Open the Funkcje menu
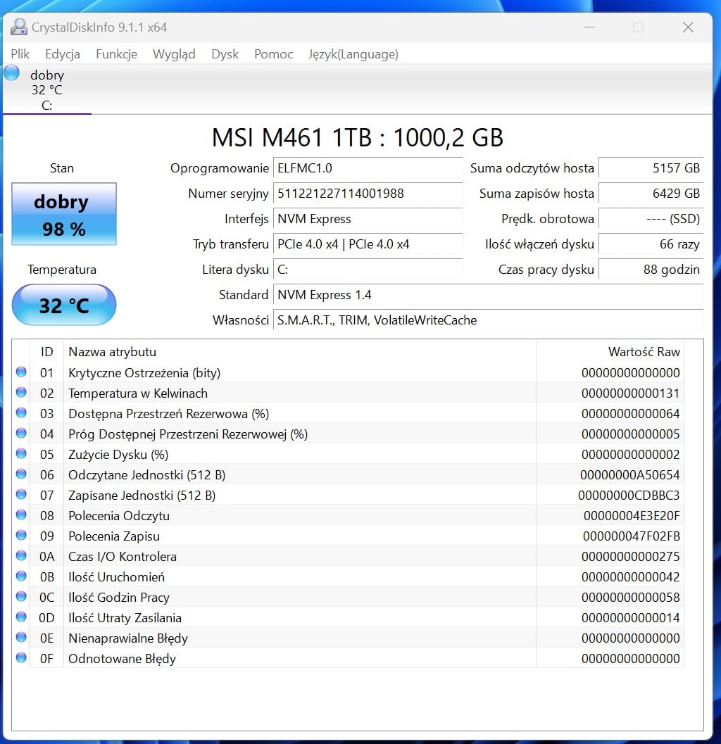The image size is (721, 744). point(116,54)
